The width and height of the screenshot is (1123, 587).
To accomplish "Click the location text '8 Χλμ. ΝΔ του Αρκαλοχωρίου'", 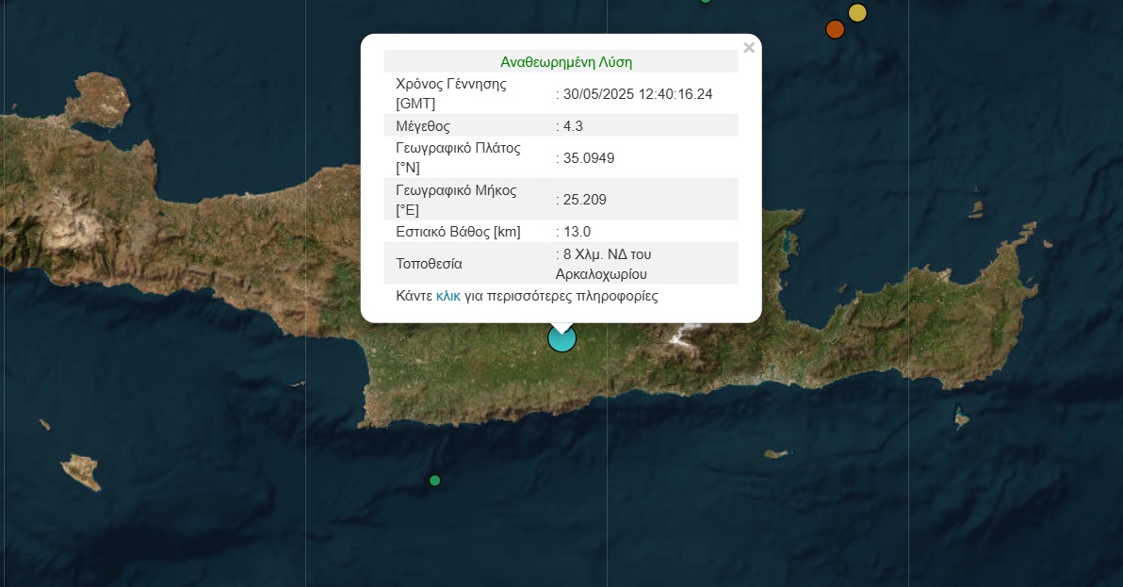I will click(606, 264).
